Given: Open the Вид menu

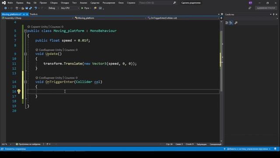Looking at the screenshot, I should tap(28, 3).
